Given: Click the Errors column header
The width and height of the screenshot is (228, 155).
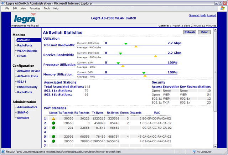Looking at the screenshot, I should click(x=124, y=113).
